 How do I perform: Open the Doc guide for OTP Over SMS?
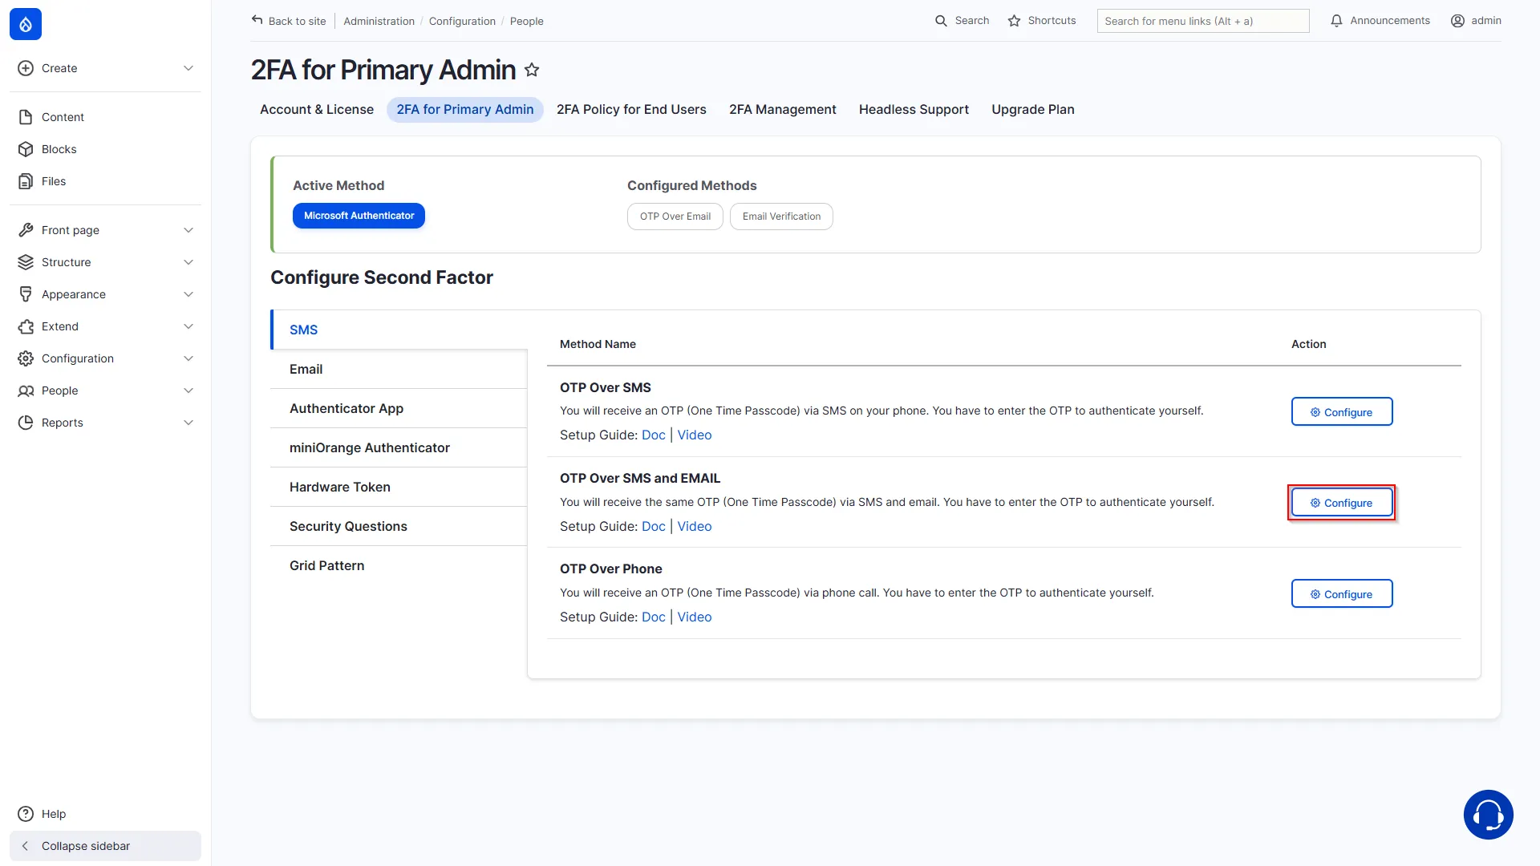tap(654, 435)
